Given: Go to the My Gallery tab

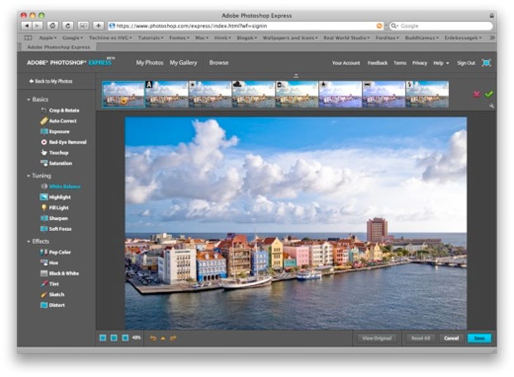Looking at the screenshot, I should 183,63.
